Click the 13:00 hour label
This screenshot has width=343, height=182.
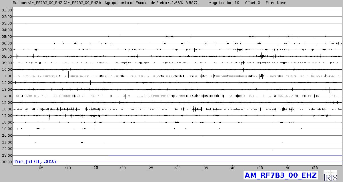point(7,89)
